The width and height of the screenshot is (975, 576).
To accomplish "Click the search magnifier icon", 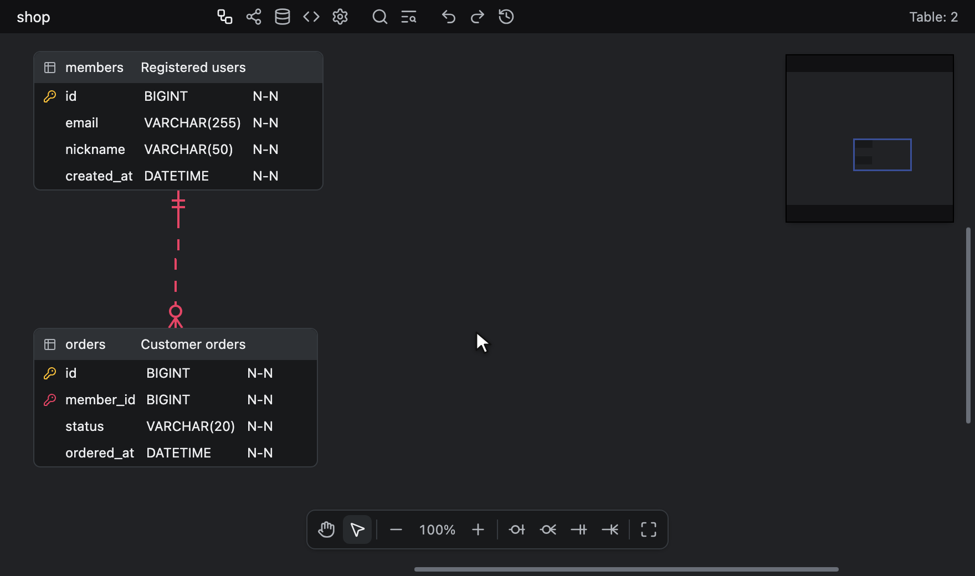I will [379, 17].
